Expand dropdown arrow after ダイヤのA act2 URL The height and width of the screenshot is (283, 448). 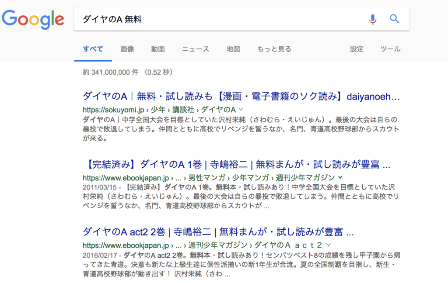click(x=329, y=245)
